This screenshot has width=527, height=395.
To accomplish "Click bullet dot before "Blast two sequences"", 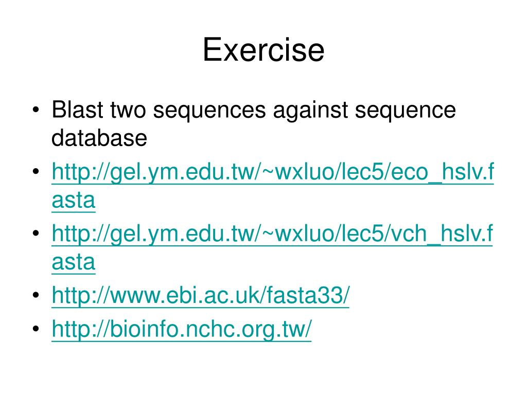I will pos(36,110).
